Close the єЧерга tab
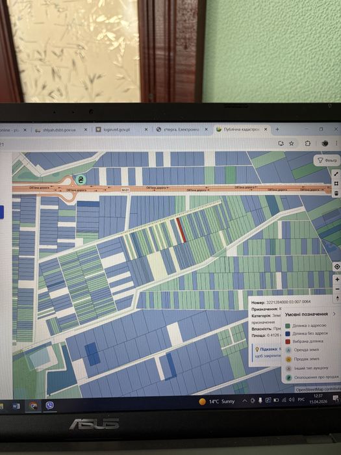 click(x=206, y=129)
